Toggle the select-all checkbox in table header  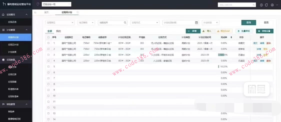48,37
